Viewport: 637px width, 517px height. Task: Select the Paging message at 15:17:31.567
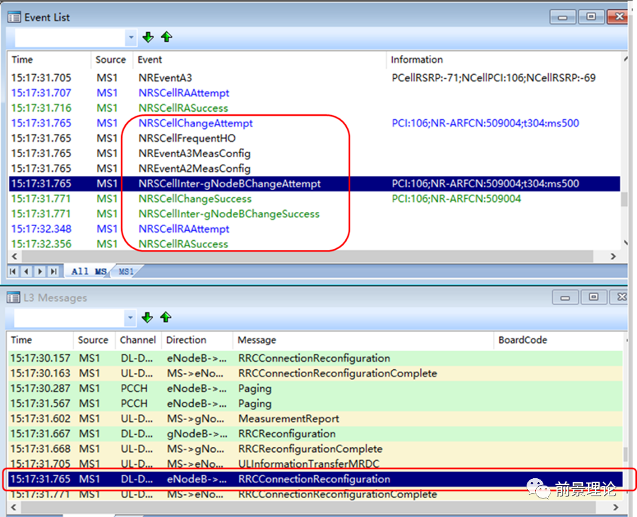coord(315,403)
